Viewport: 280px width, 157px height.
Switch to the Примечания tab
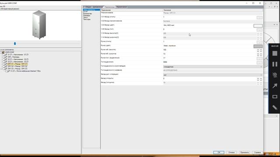[122, 7]
